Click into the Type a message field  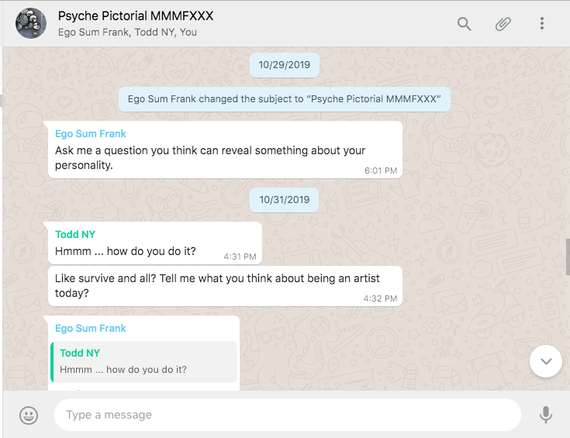[x=287, y=415]
